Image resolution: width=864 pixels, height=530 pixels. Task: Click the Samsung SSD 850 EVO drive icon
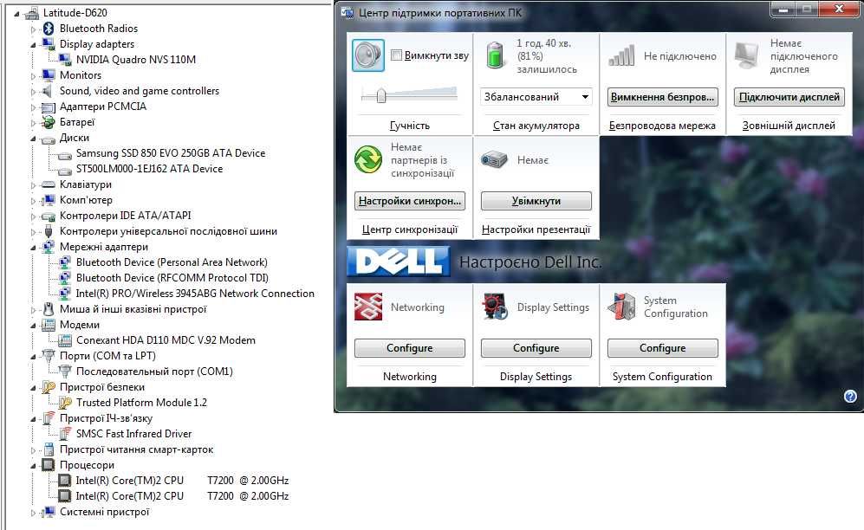[x=64, y=156]
